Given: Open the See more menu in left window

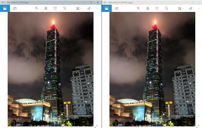Looking at the screenshot, I should 98,8.
